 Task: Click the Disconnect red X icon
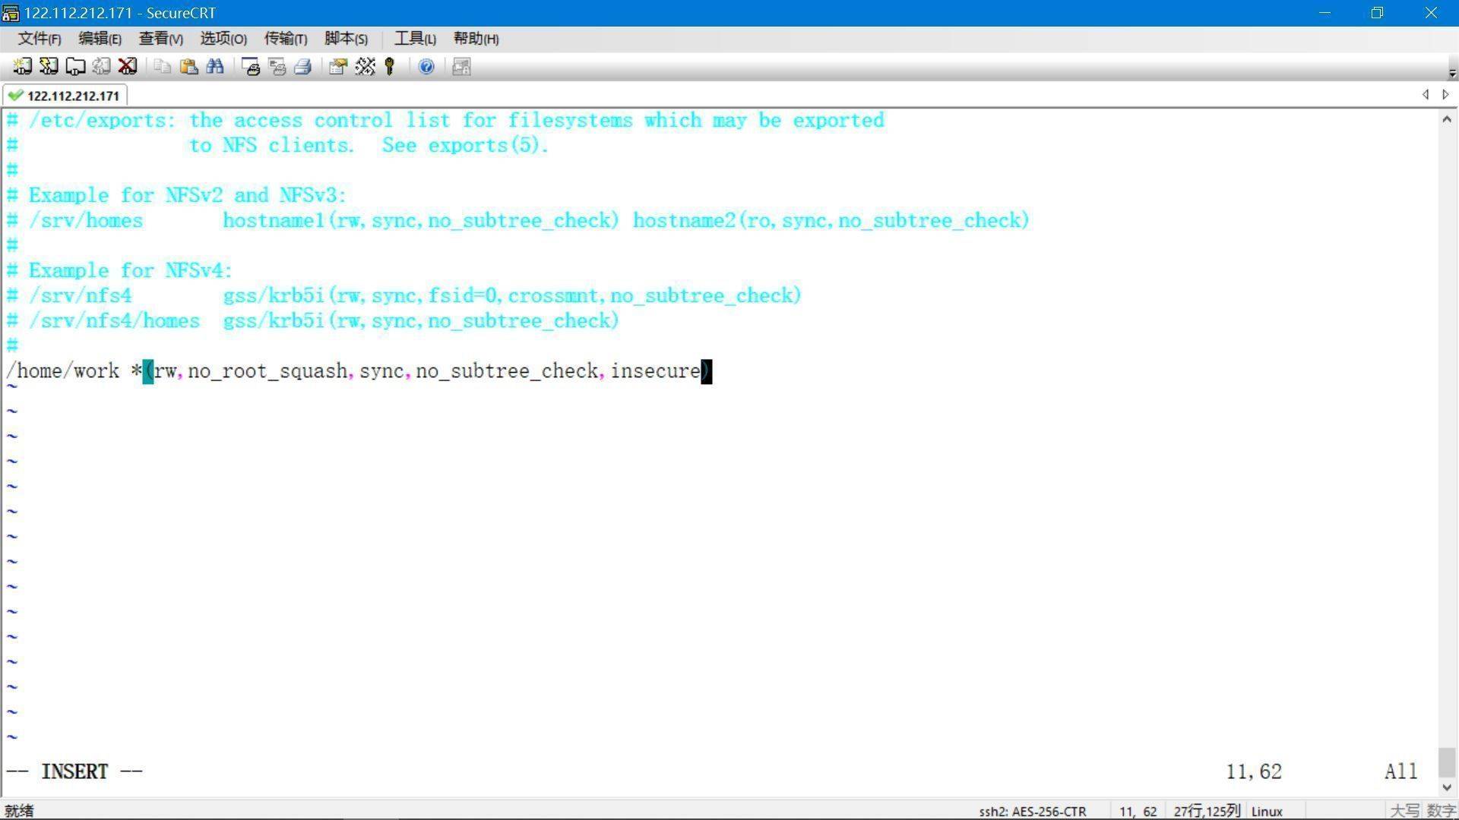click(x=128, y=67)
